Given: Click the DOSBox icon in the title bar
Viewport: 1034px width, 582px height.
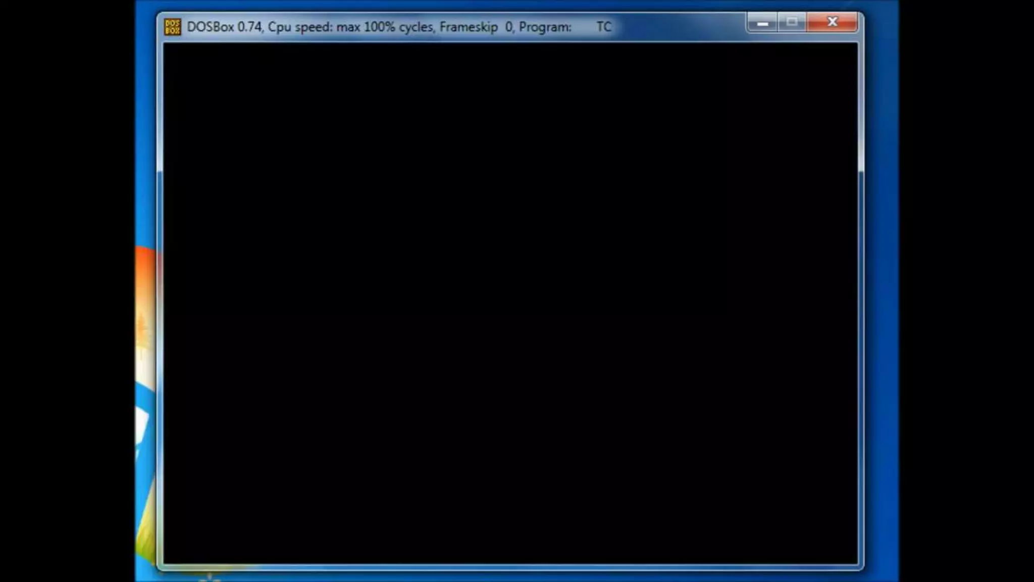Looking at the screenshot, I should tap(172, 27).
